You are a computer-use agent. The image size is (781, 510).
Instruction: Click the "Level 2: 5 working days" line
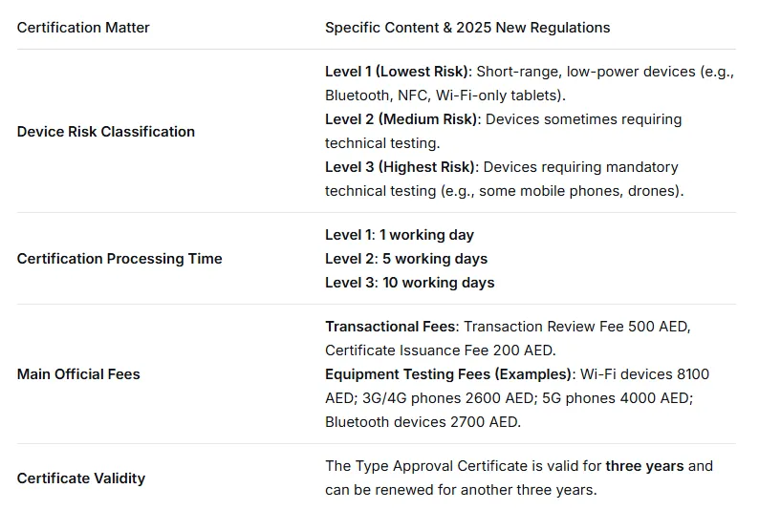(406, 259)
